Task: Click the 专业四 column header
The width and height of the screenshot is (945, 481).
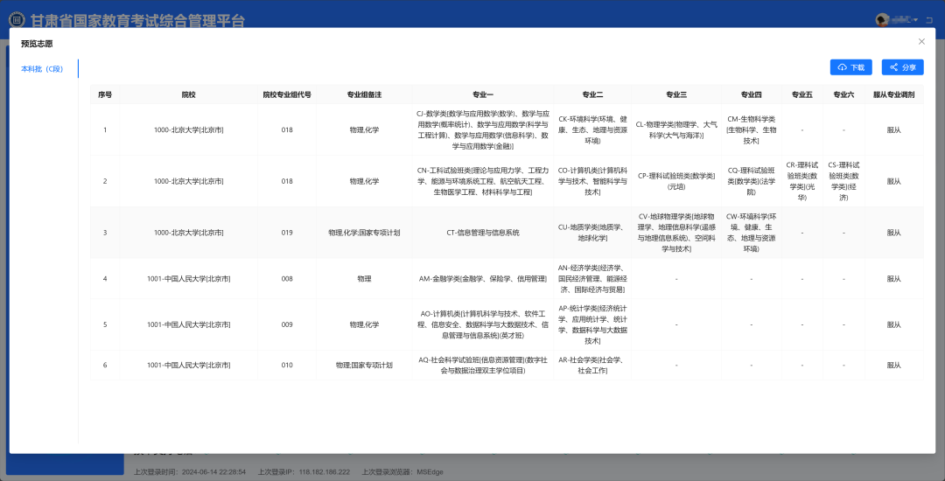Action: [751, 94]
